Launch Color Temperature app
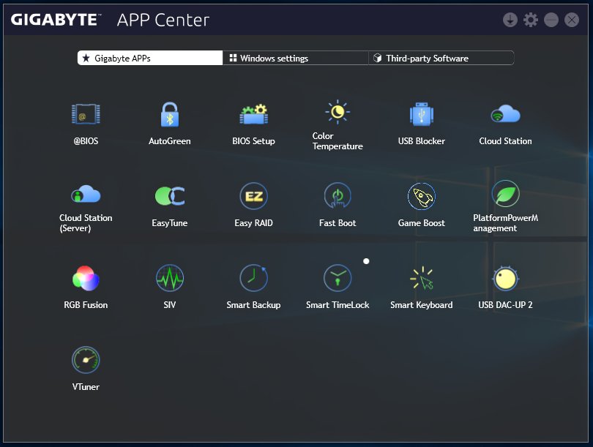 click(x=337, y=112)
